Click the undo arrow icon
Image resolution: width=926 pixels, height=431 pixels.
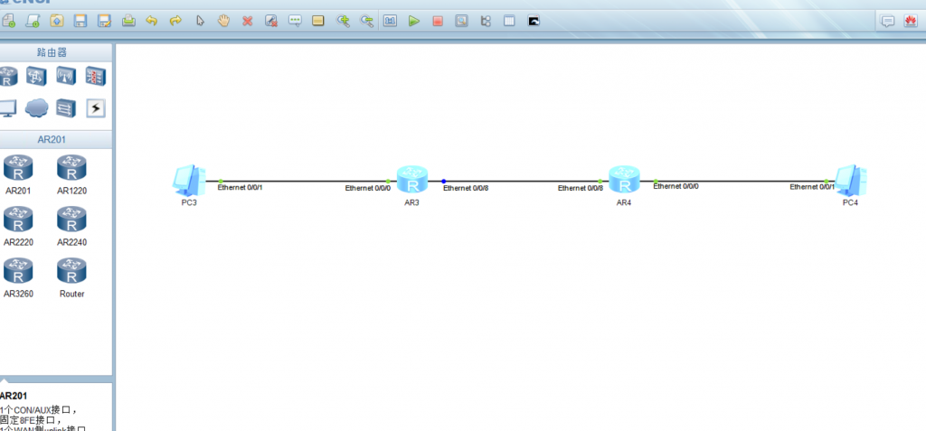152,22
